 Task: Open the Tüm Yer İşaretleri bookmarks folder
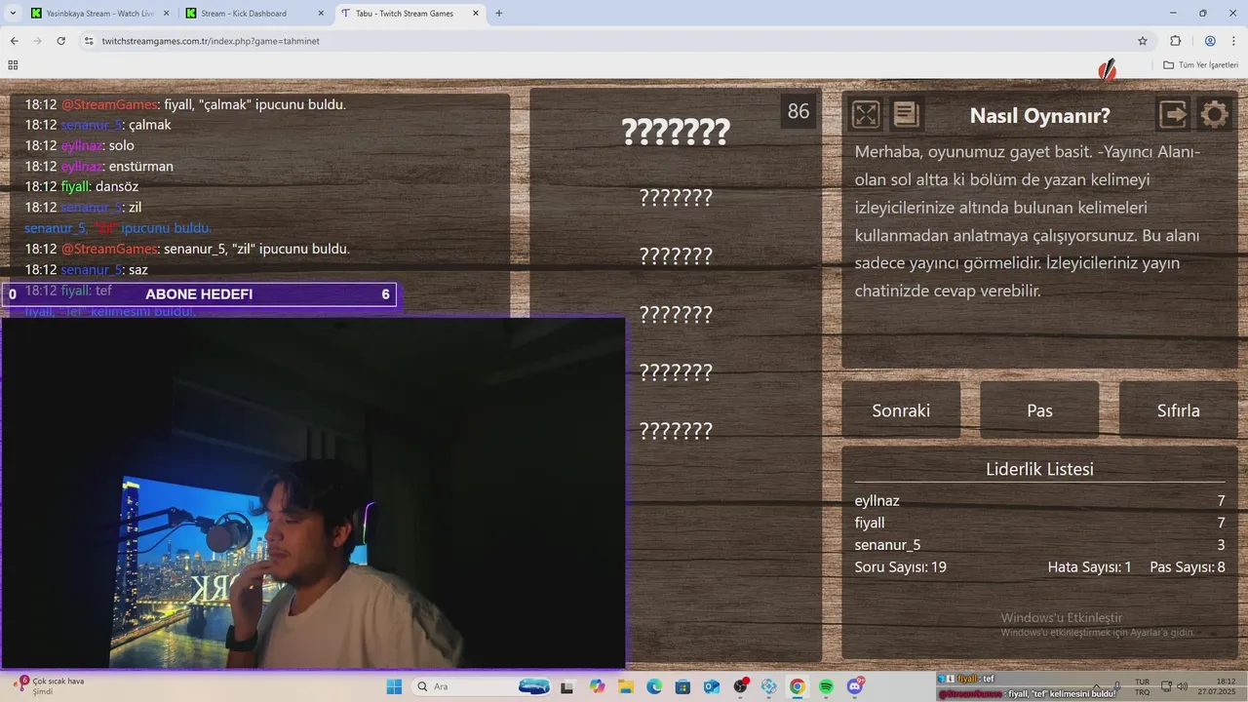[x=1200, y=65]
